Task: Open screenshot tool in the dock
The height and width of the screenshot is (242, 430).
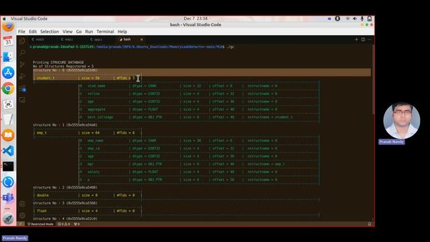Action: (x=8, y=104)
